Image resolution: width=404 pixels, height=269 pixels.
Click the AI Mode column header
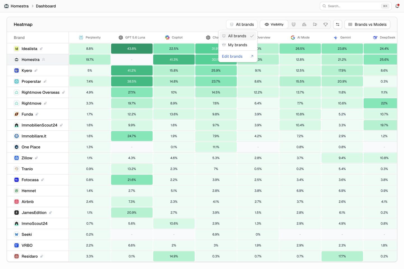(x=300, y=38)
